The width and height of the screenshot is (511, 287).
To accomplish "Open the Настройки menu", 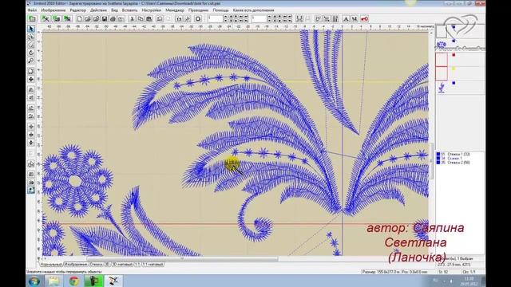I will tap(151, 10).
